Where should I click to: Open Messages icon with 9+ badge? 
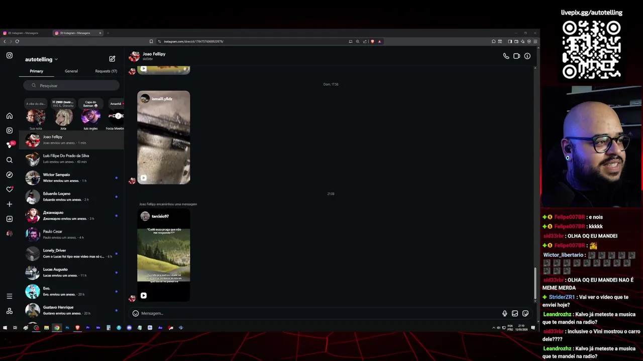10,145
